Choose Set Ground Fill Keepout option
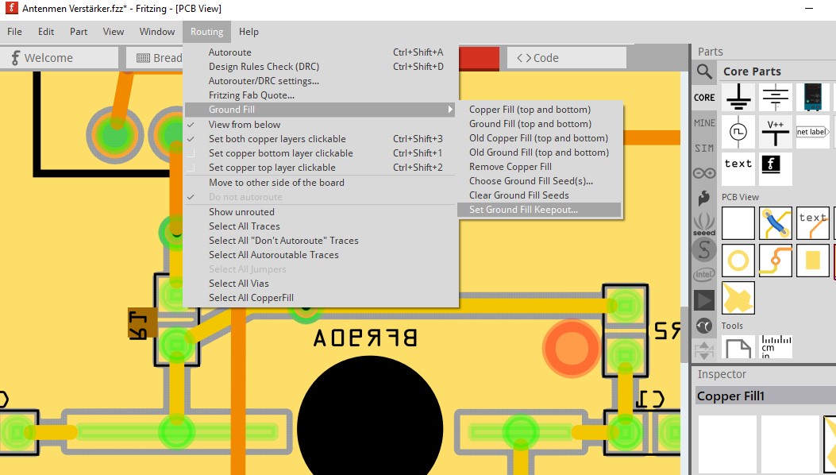 [523, 210]
